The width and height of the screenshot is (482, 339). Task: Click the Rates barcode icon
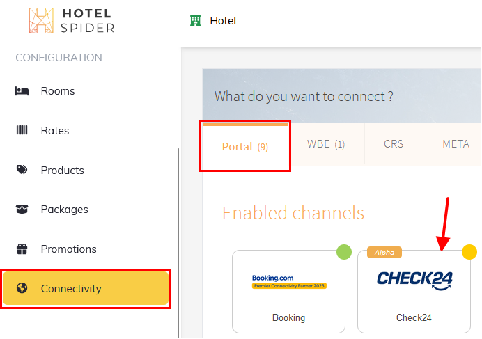22,131
